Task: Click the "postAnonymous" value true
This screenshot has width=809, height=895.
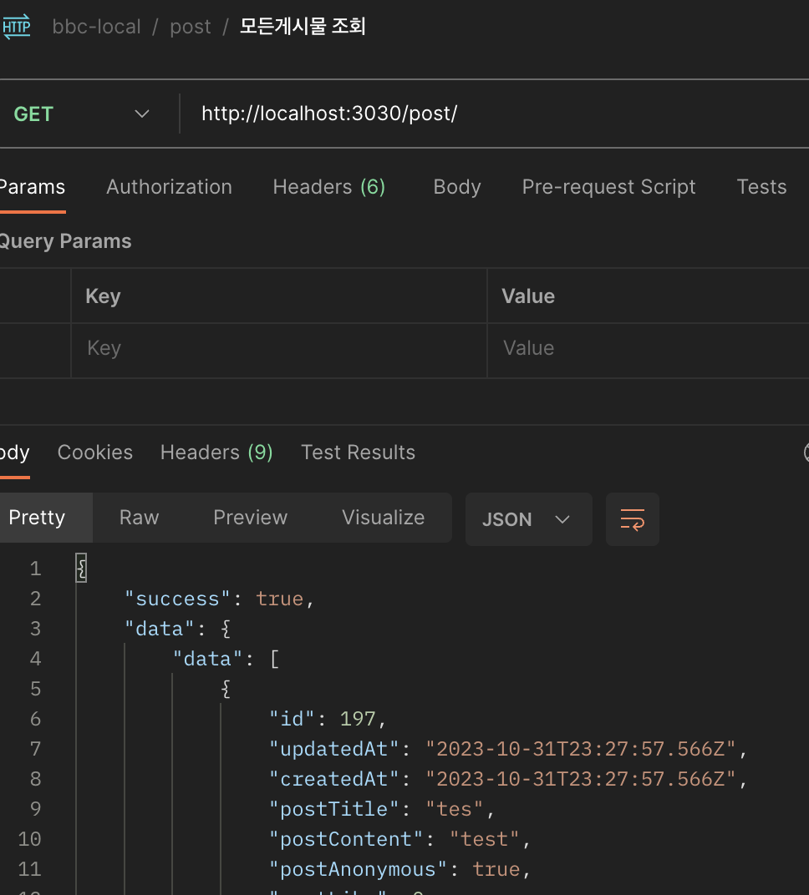Action: (496, 870)
